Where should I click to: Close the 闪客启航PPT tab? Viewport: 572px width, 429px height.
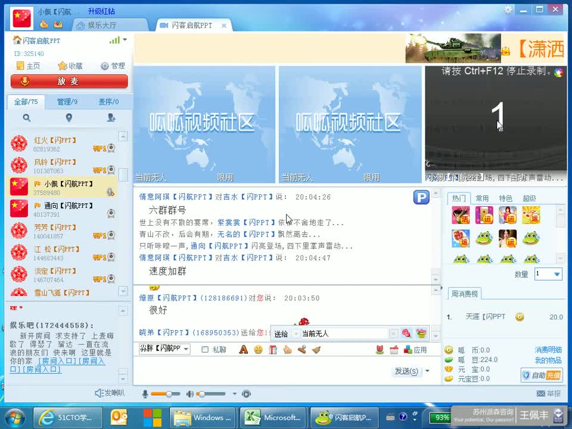coord(224,26)
